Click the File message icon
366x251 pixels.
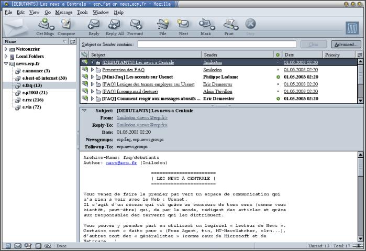click(x=163, y=25)
